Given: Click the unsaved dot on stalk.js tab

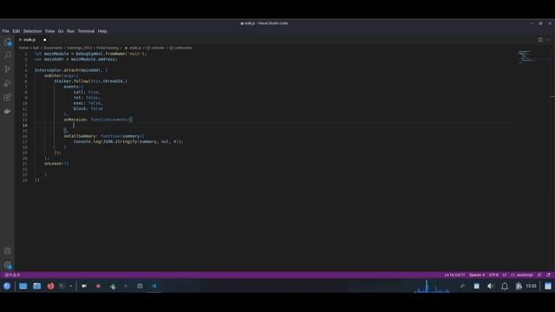Looking at the screenshot, I should coord(44,40).
